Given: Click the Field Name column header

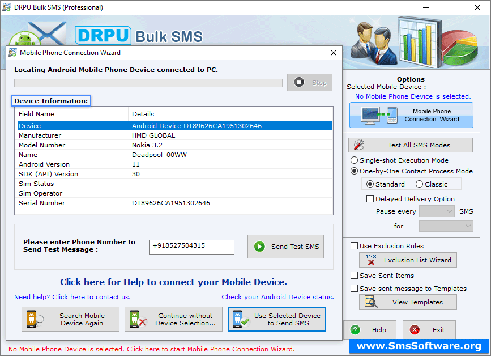Looking at the screenshot, I should [x=72, y=114].
